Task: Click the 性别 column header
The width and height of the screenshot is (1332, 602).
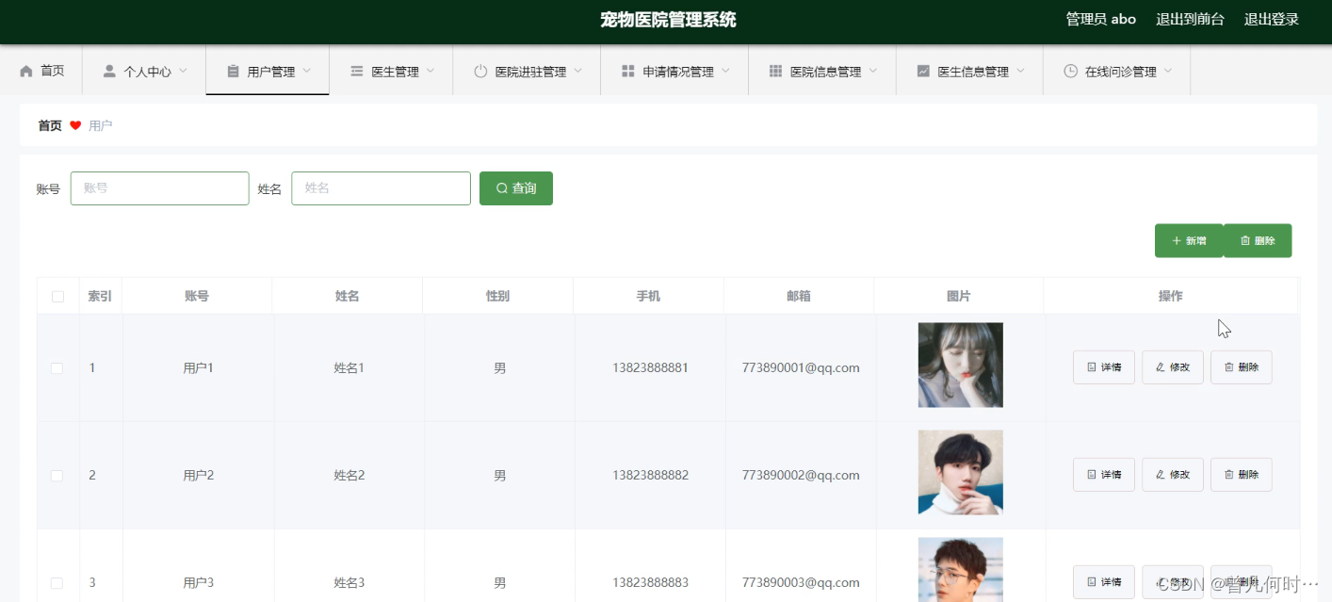Action: click(497, 296)
